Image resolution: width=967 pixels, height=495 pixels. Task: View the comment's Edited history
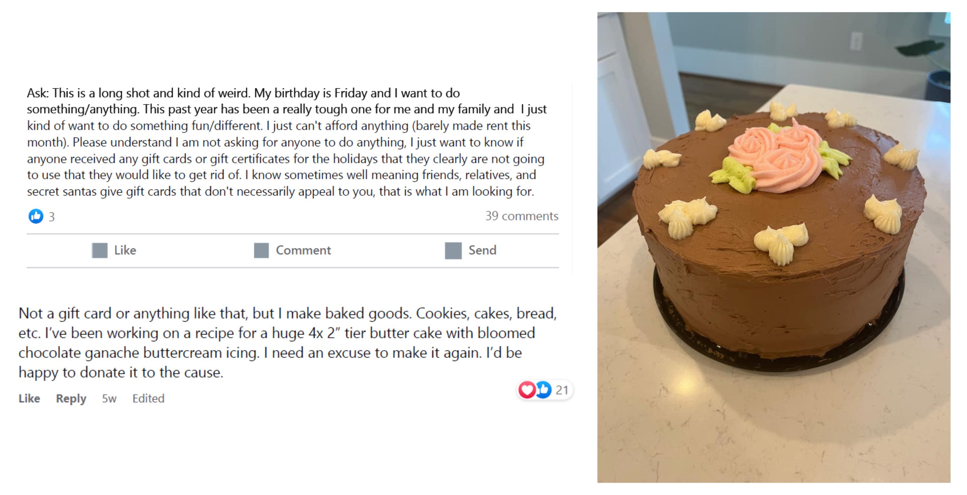148,398
